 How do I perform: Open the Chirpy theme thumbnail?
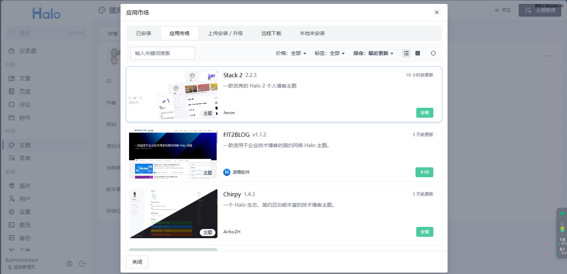click(x=173, y=213)
